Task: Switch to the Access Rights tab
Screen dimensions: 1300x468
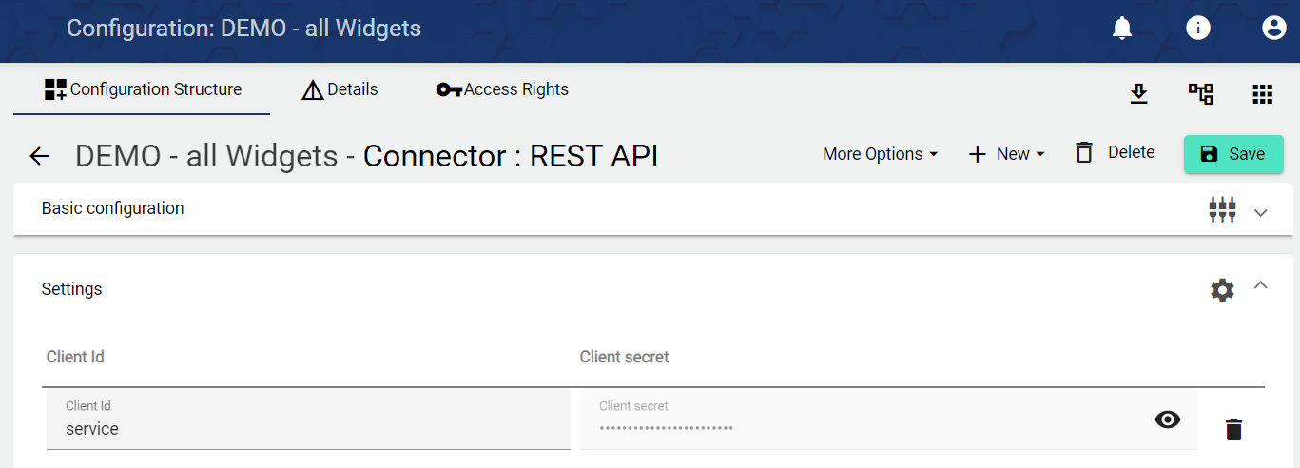Action: 502,89
